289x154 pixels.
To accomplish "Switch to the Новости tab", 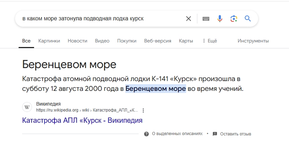I will coord(77,41).
